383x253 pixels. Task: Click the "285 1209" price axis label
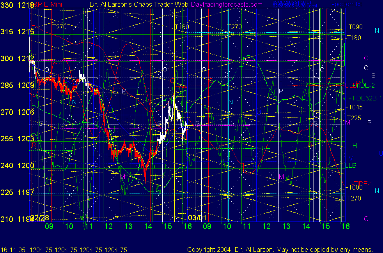tap(17, 85)
